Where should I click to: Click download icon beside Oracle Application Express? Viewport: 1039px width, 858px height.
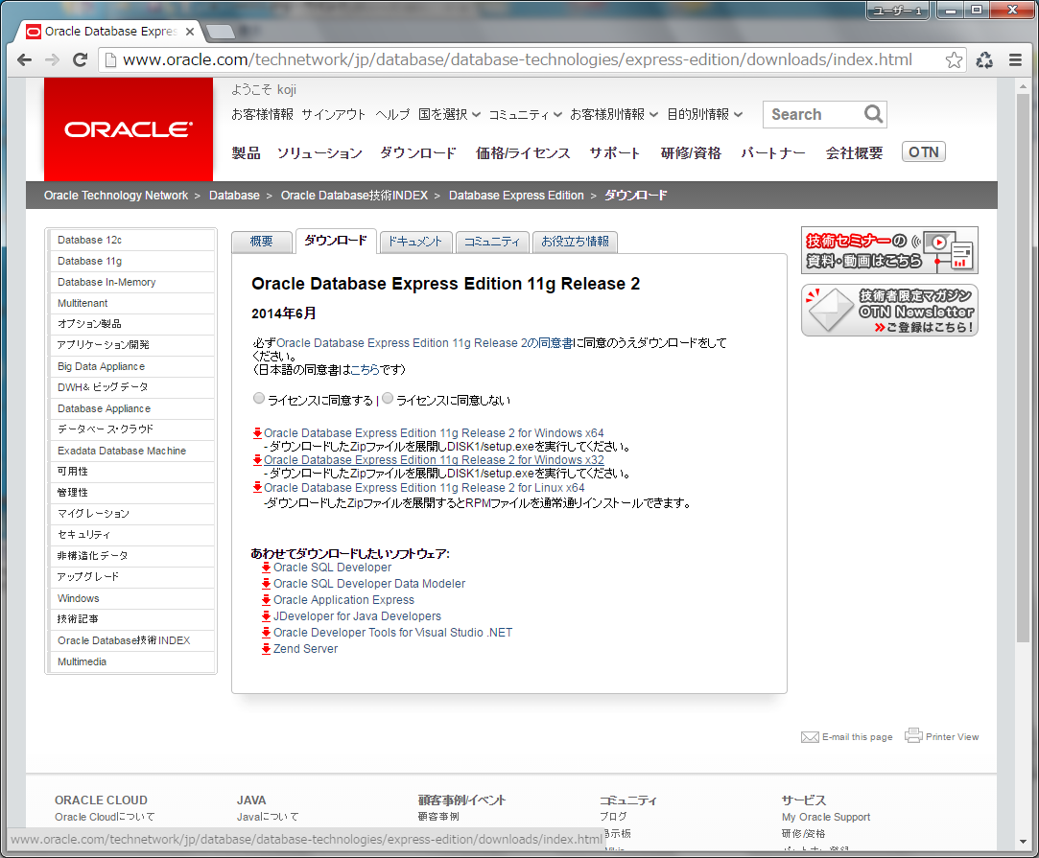[266, 600]
